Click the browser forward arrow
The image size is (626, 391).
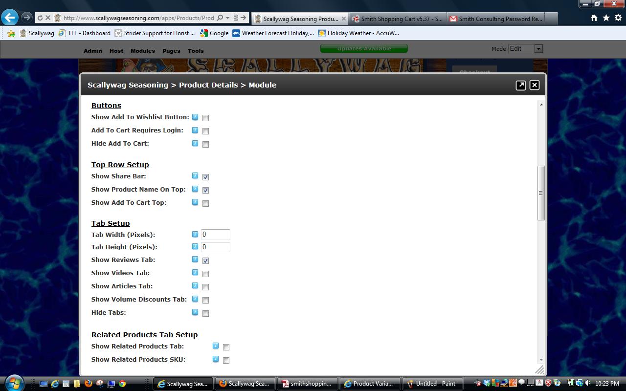(26, 18)
